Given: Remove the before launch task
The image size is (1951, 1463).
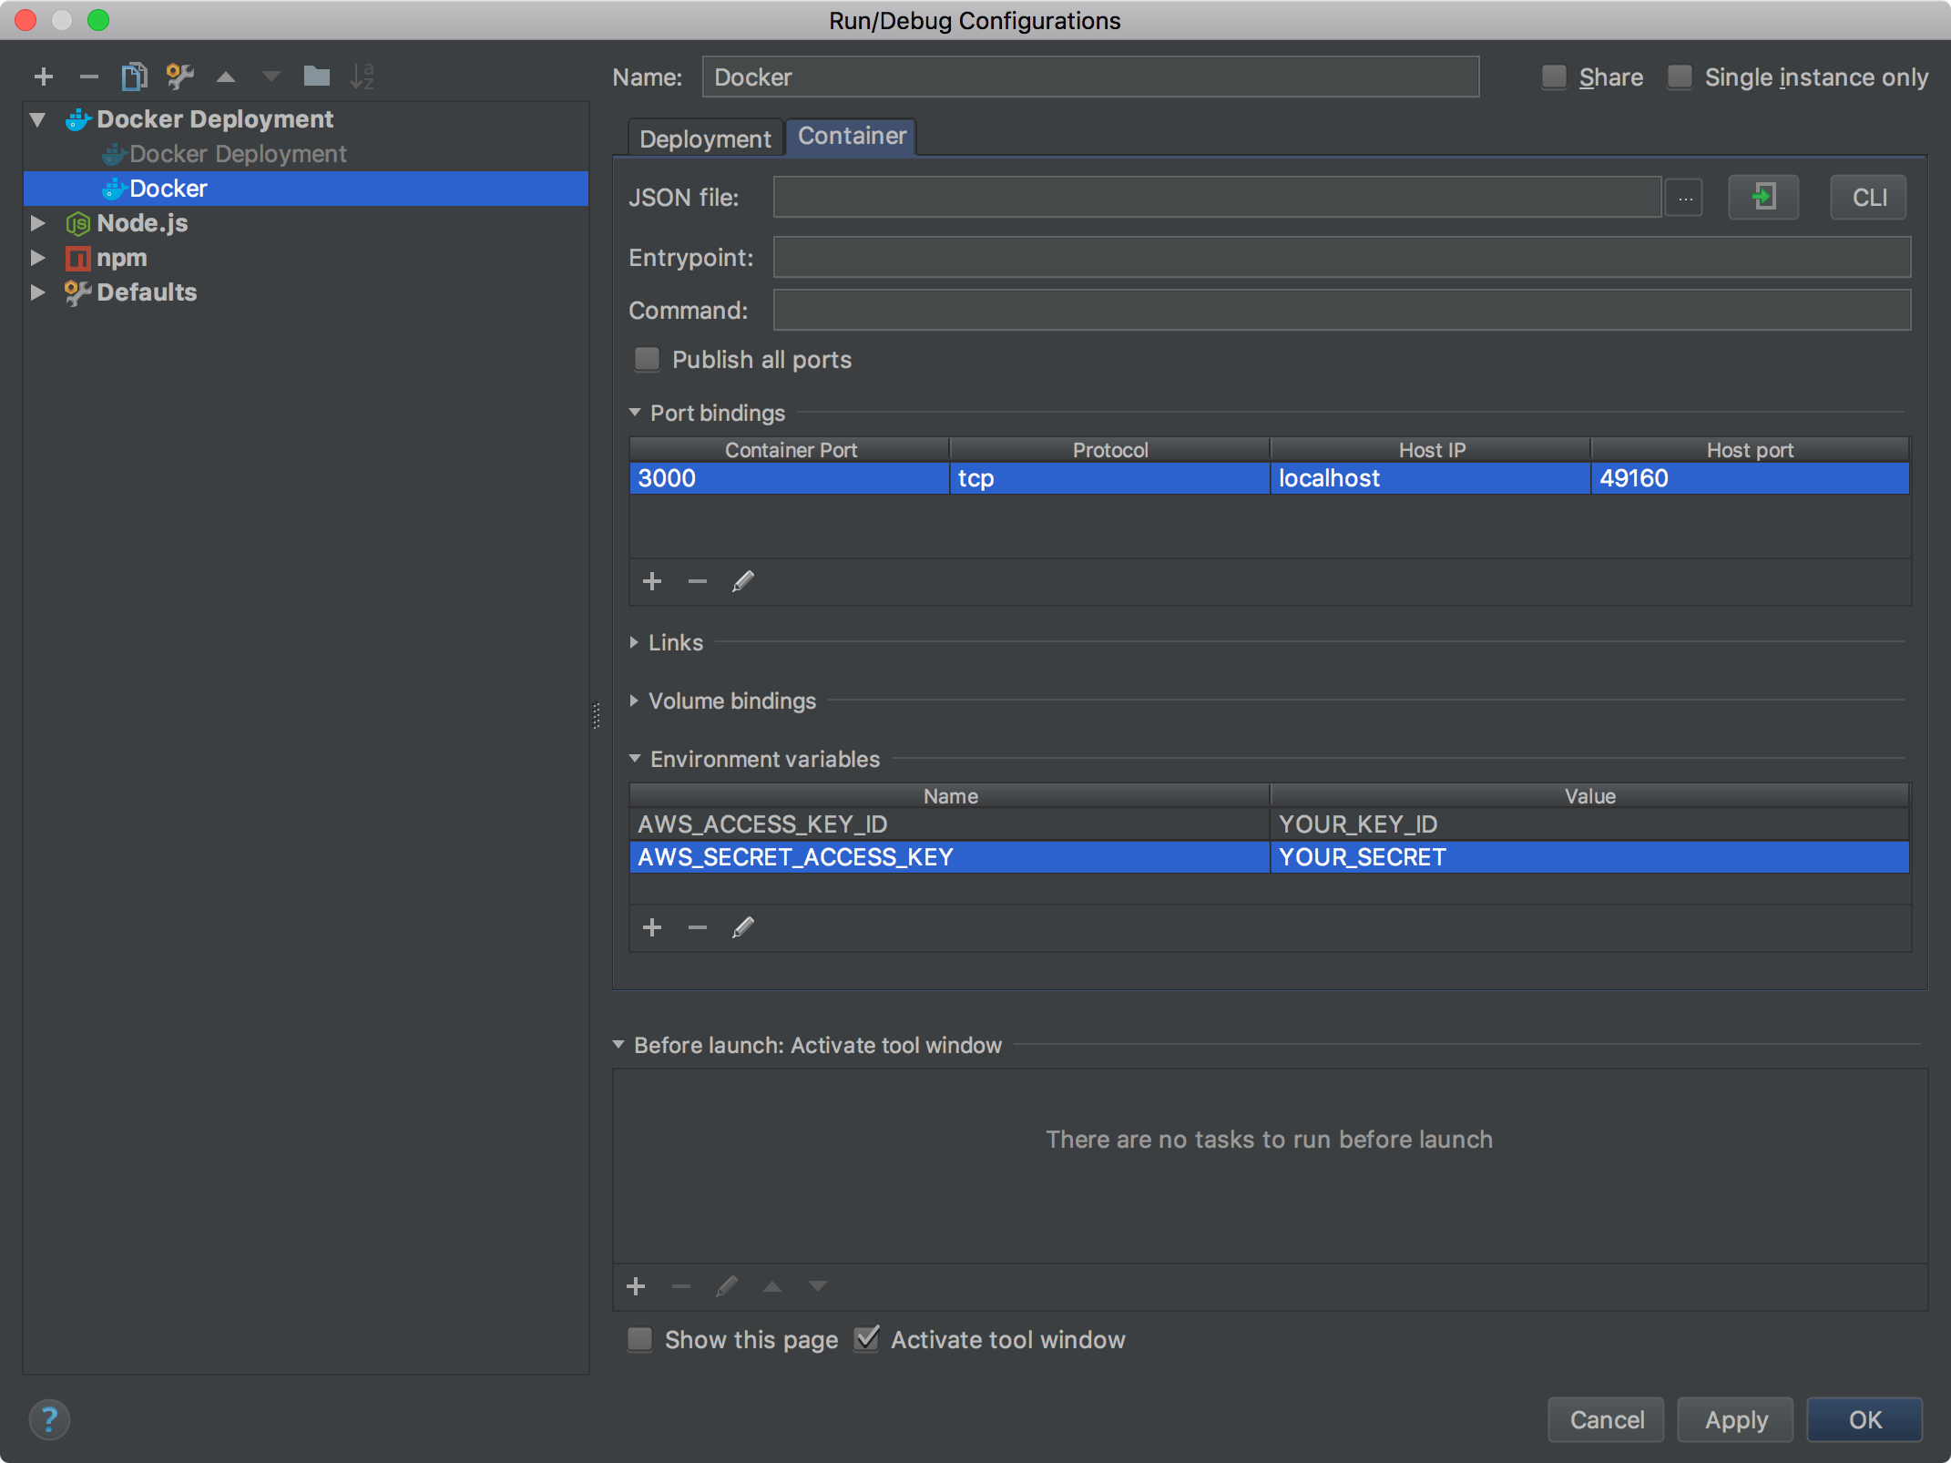Looking at the screenshot, I should 681,1286.
